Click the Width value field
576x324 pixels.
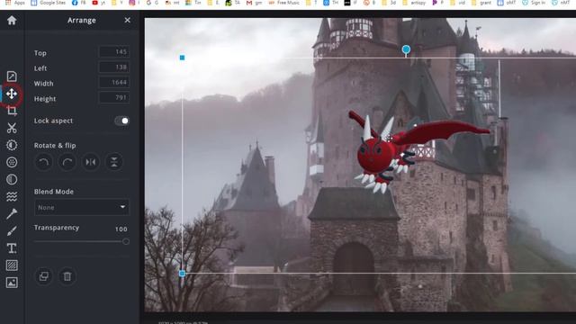114,83
